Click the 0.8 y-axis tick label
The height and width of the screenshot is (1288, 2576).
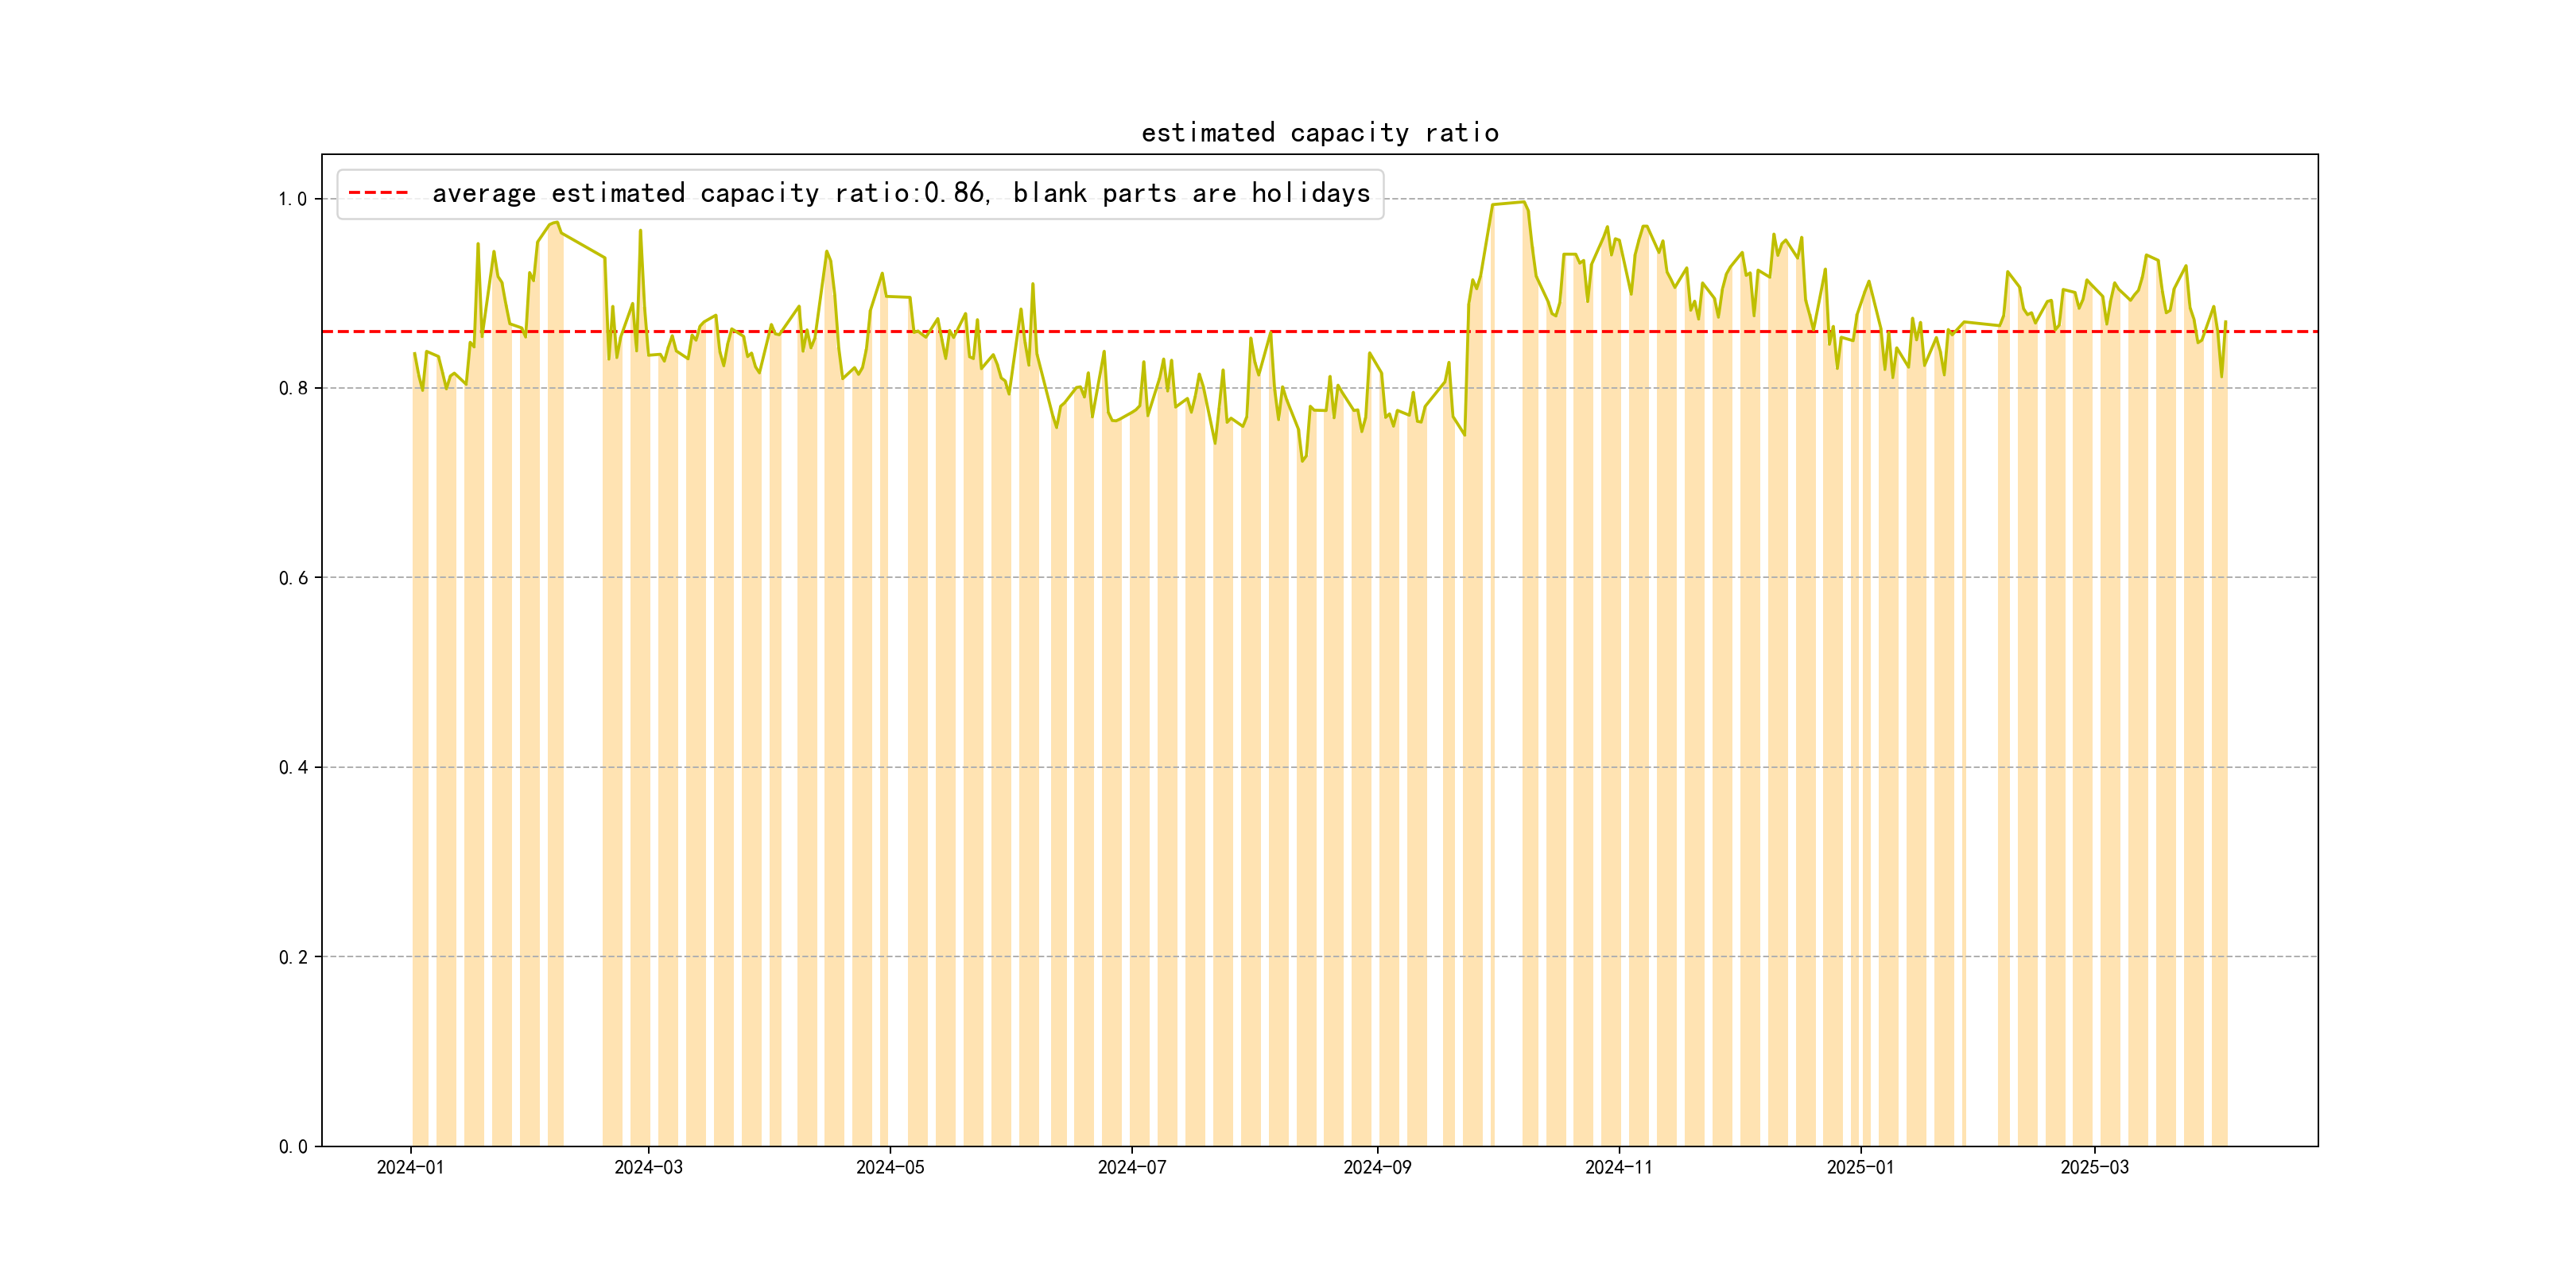(x=292, y=388)
